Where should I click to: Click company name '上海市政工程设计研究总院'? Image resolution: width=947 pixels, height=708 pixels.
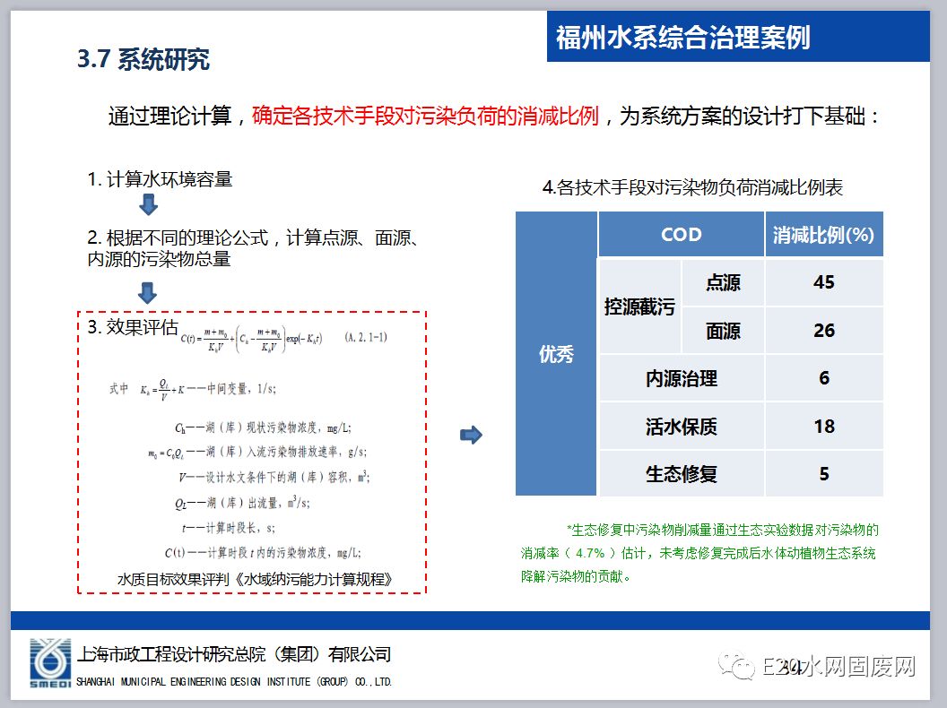[x=171, y=654]
